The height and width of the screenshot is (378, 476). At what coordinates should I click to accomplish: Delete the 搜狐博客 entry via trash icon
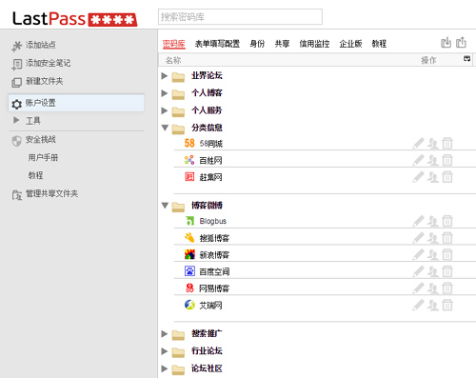coord(447,238)
